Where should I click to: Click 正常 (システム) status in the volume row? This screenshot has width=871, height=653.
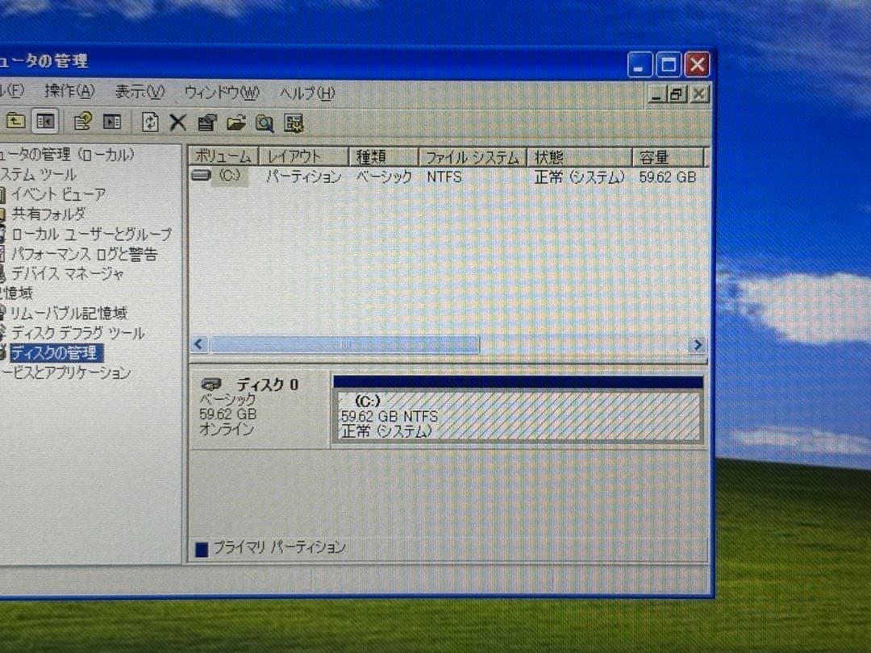(579, 177)
